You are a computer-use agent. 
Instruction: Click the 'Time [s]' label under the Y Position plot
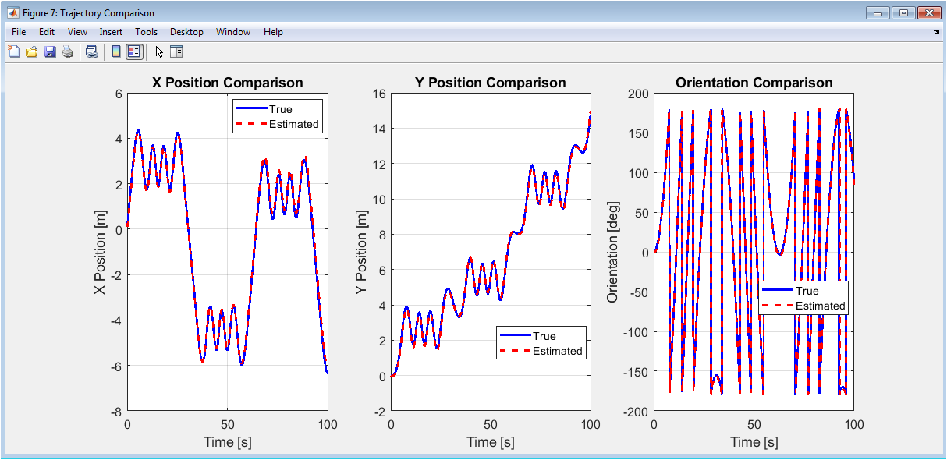491,442
